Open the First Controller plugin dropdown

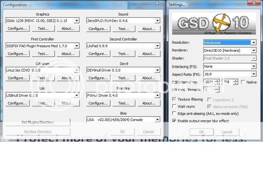coord(42,46)
